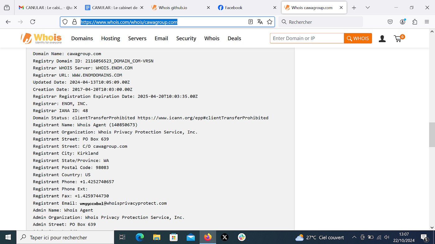Open the Firefox account icon
Viewport: 435px width, 244px height.
pos(403,22)
